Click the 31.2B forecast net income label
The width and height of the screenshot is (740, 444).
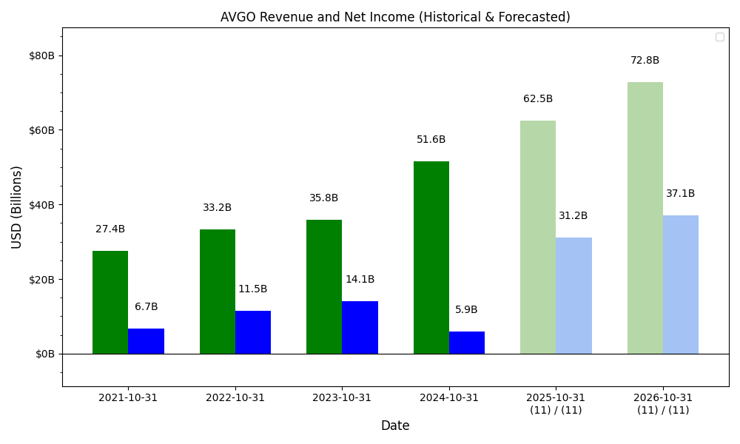pyautogui.click(x=573, y=215)
